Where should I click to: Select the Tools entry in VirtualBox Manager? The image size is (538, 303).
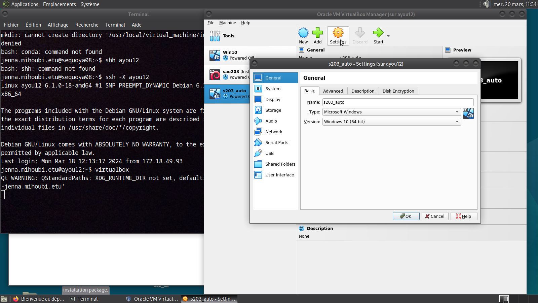[x=250, y=36]
